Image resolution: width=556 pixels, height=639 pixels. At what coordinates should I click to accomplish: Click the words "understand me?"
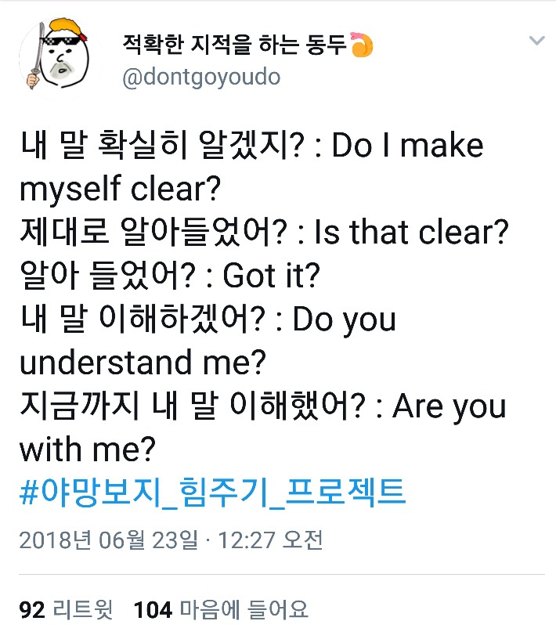point(143,363)
